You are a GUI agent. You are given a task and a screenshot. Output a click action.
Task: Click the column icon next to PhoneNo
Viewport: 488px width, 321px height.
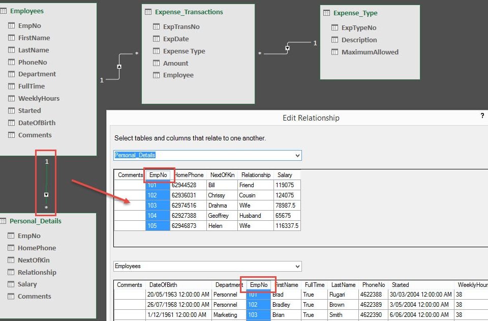pos(11,62)
